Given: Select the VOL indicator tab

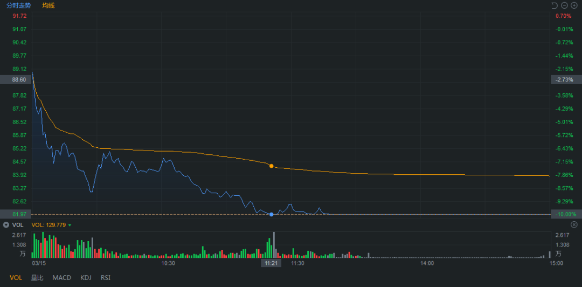Looking at the screenshot, I should pos(16,278).
